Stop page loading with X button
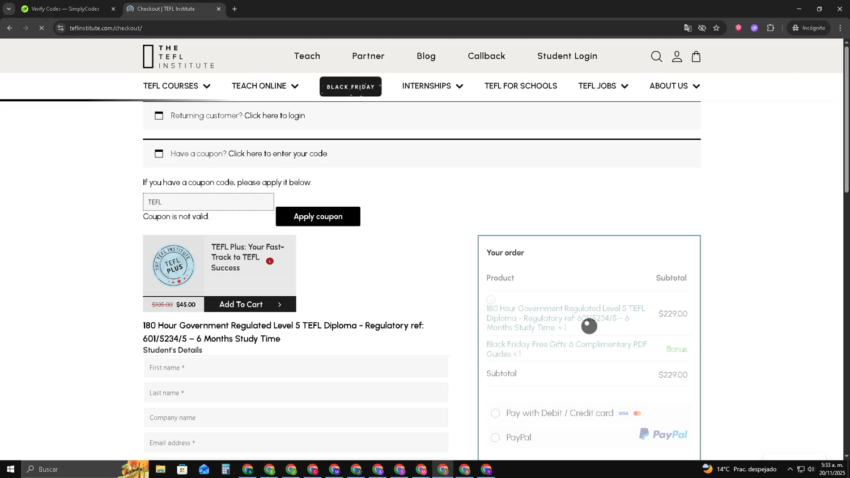The image size is (850, 478). pyautogui.click(x=41, y=28)
